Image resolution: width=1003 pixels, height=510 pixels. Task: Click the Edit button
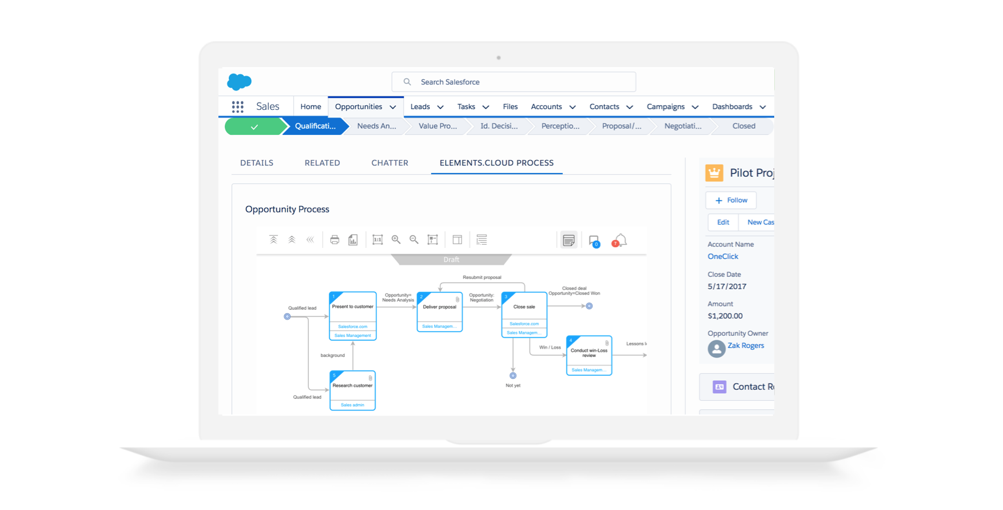coord(723,222)
